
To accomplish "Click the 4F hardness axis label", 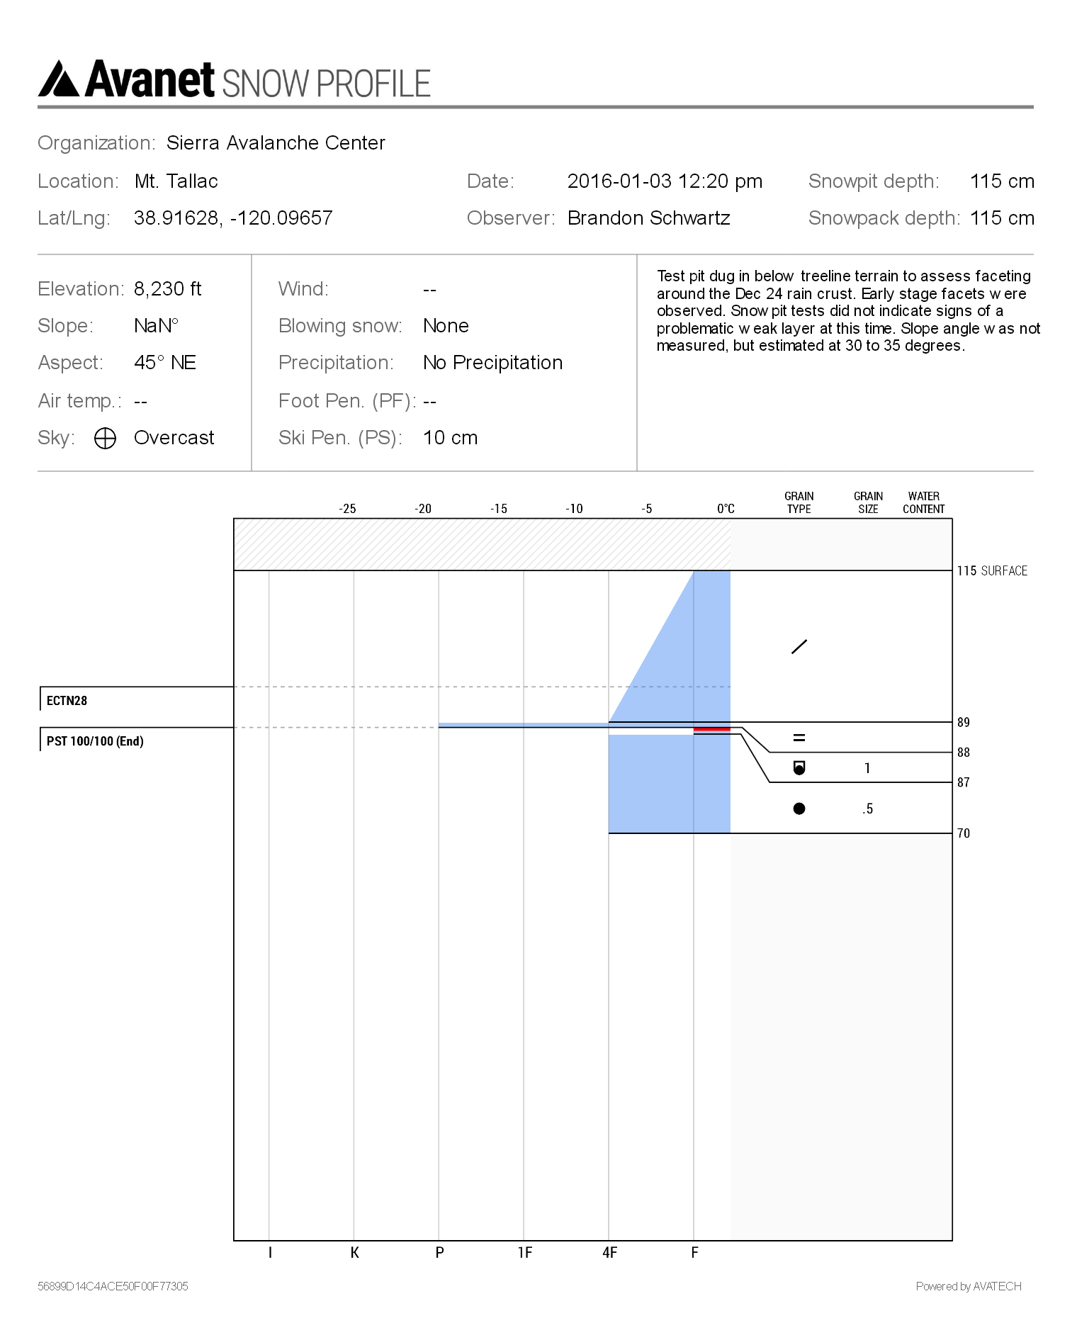I will [x=609, y=1253].
